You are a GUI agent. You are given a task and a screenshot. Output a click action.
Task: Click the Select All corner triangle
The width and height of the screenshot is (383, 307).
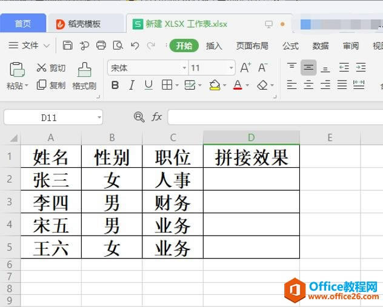tap(14, 138)
